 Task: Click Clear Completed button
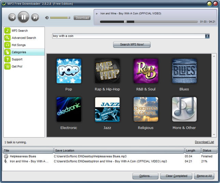tap(176, 176)
